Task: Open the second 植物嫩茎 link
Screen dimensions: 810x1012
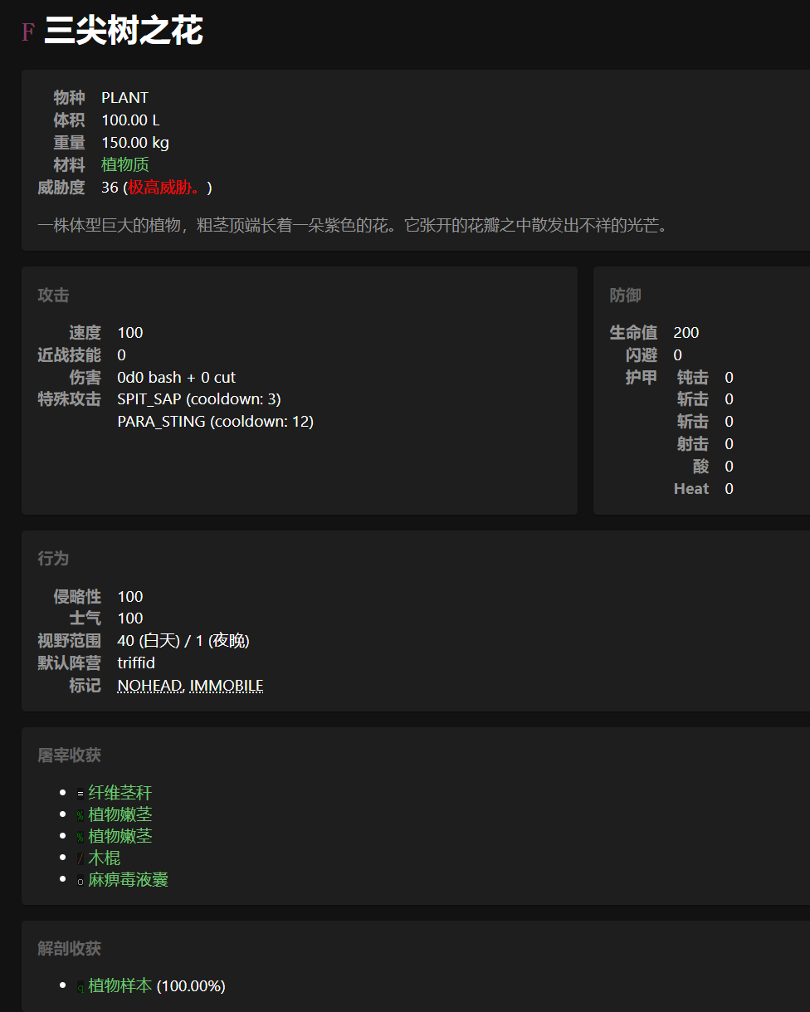Action: coord(120,836)
